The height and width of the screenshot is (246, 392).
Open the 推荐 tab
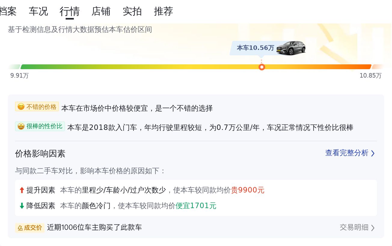(163, 11)
